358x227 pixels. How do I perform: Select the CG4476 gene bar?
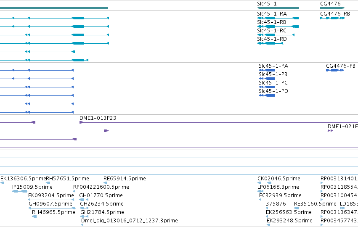pyautogui.click(x=332, y=8)
